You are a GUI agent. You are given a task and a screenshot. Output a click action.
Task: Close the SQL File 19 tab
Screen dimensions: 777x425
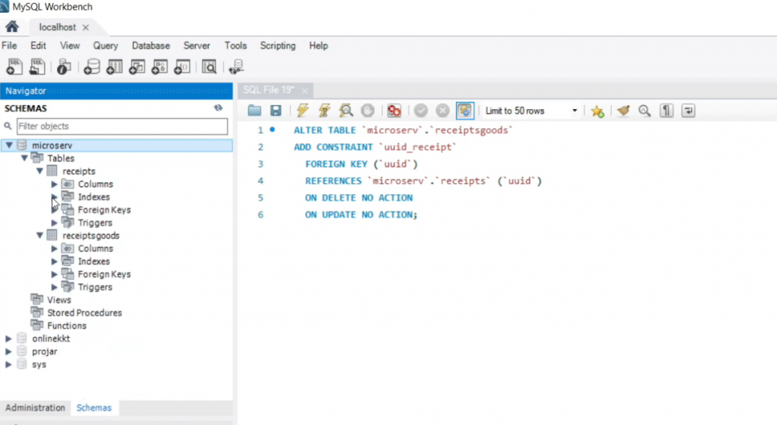tap(304, 91)
